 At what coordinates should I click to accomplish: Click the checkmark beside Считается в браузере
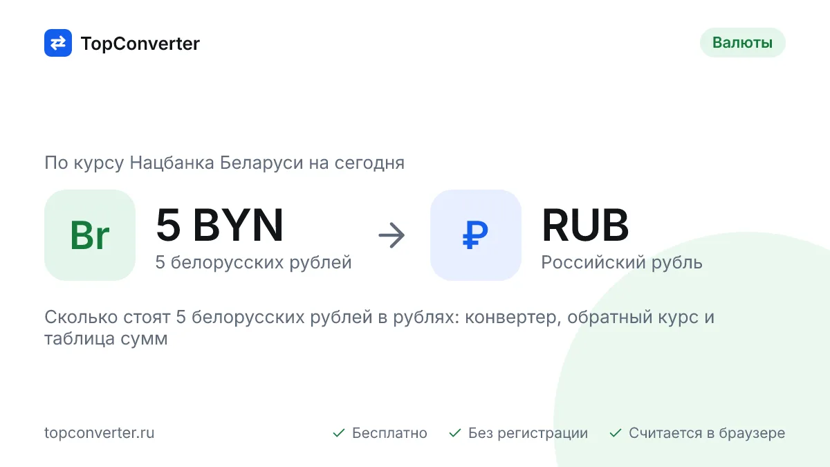coord(616,433)
